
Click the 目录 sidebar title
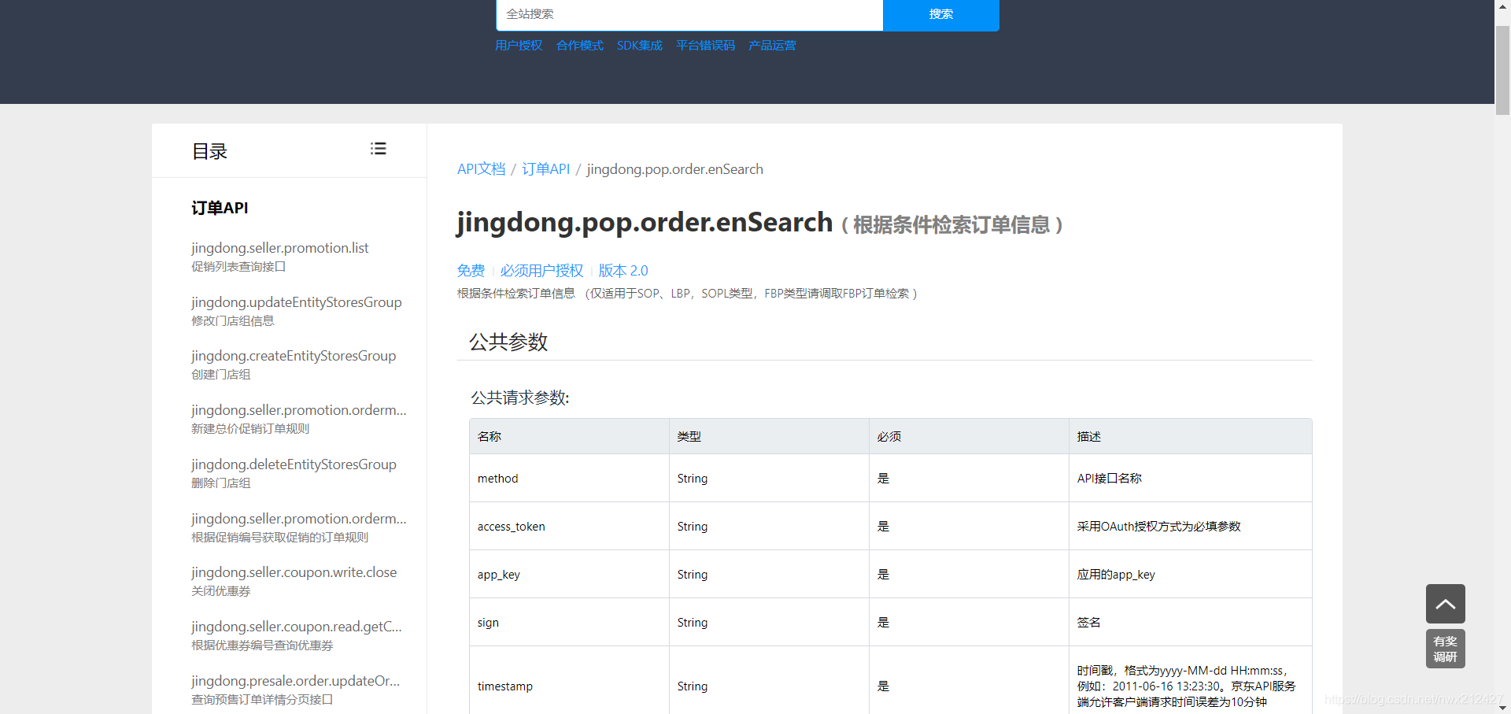(209, 151)
